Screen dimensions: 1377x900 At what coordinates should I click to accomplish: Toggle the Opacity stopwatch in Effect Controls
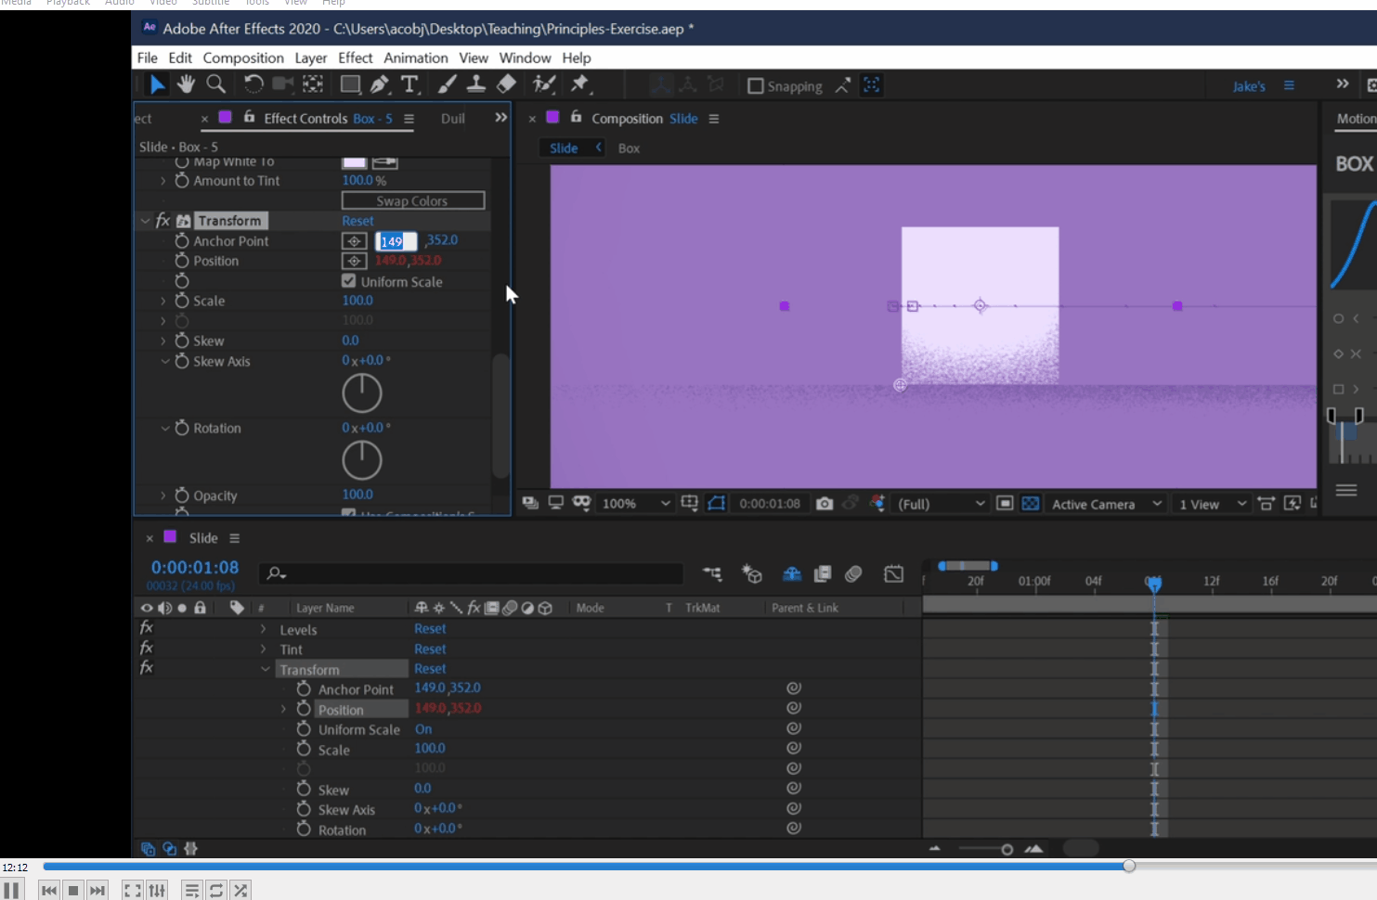182,495
